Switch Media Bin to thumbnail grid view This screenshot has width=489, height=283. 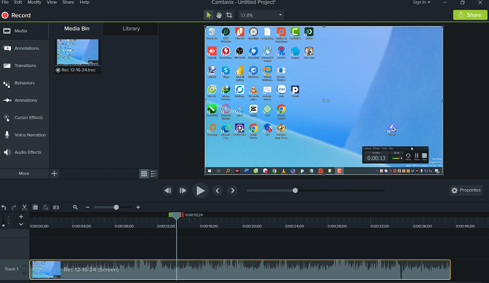click(144, 174)
